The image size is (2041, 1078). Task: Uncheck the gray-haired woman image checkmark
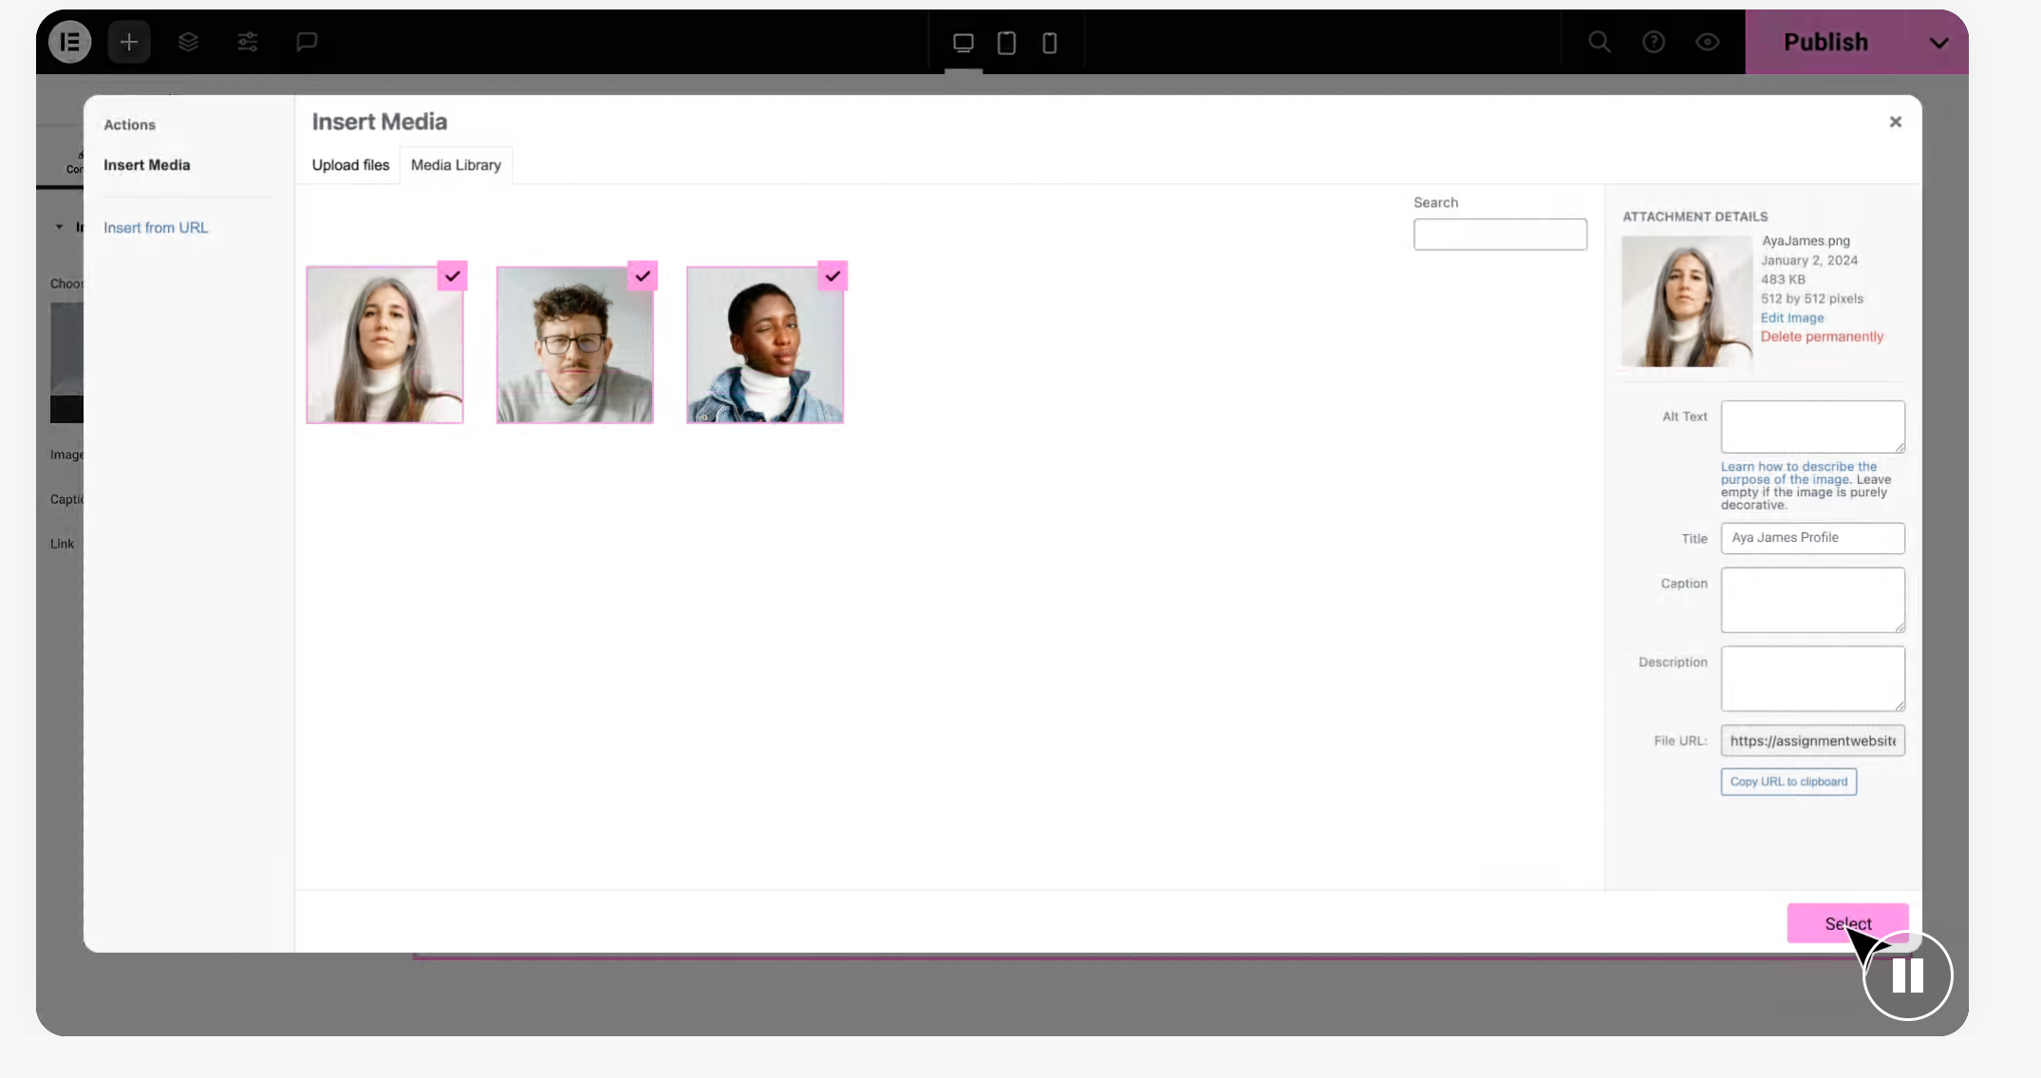pyautogui.click(x=453, y=276)
